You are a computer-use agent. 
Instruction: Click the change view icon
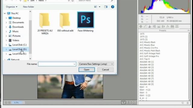click(96, 7)
